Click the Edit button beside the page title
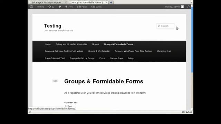 coord(55,81)
